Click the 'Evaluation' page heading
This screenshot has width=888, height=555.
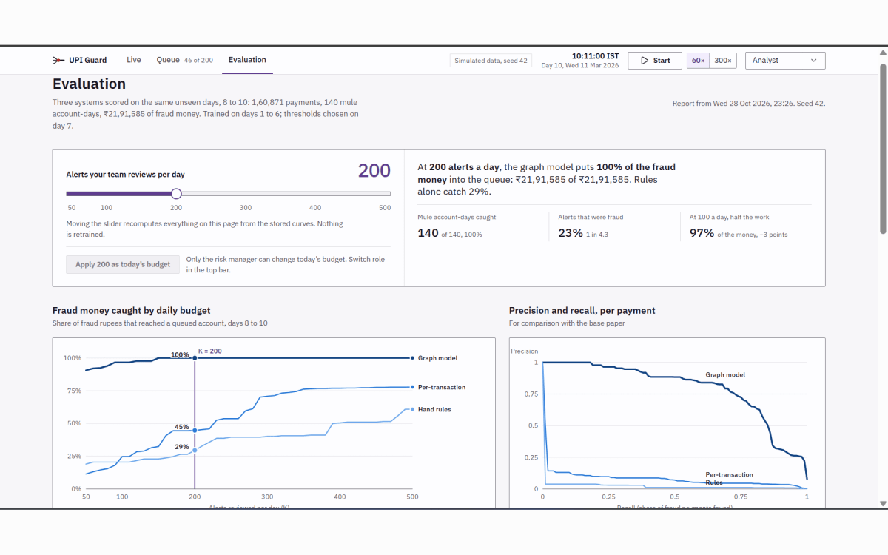point(90,84)
